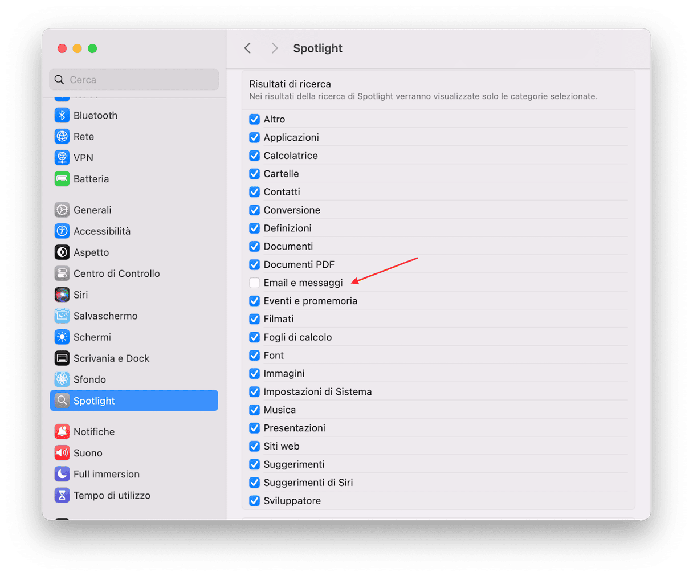Go forward with the right chevron
This screenshot has height=576, width=693.
click(275, 48)
